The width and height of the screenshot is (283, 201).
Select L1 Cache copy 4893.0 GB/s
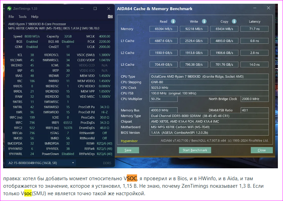click(224, 41)
